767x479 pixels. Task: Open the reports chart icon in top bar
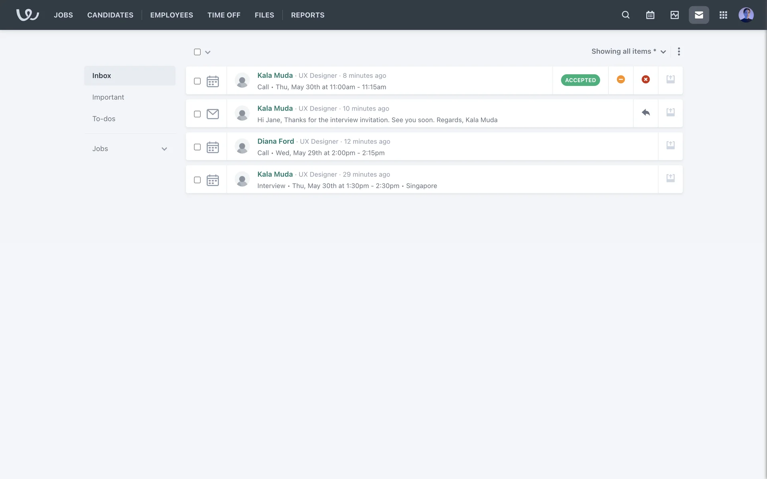[x=674, y=15]
